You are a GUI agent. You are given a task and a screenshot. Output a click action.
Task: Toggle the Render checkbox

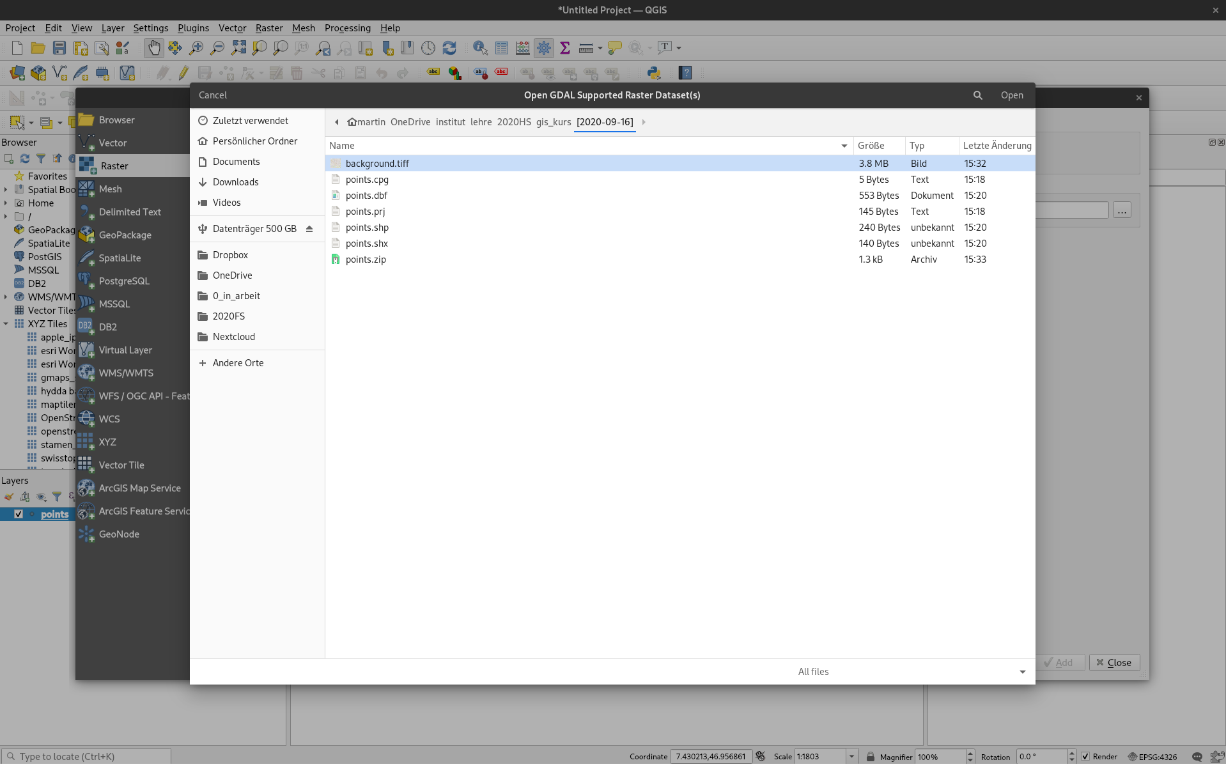click(1085, 757)
